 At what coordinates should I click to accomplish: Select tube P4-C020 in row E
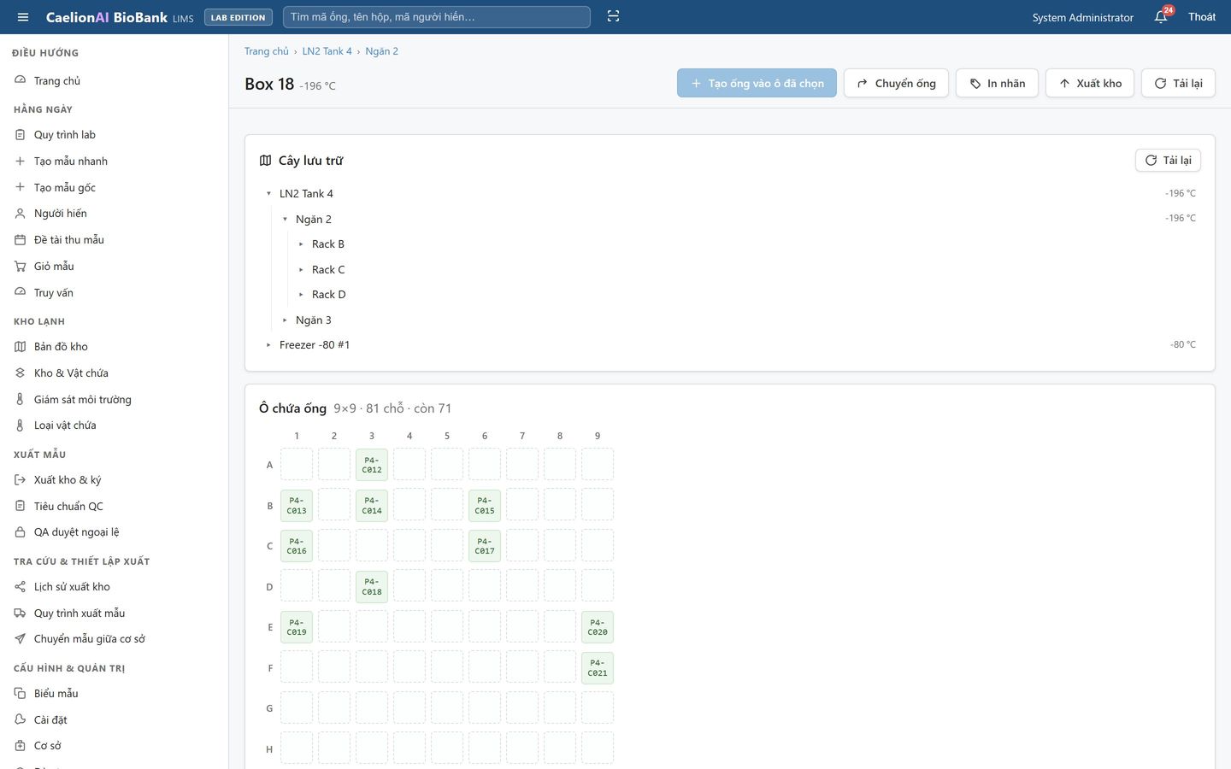click(x=598, y=627)
